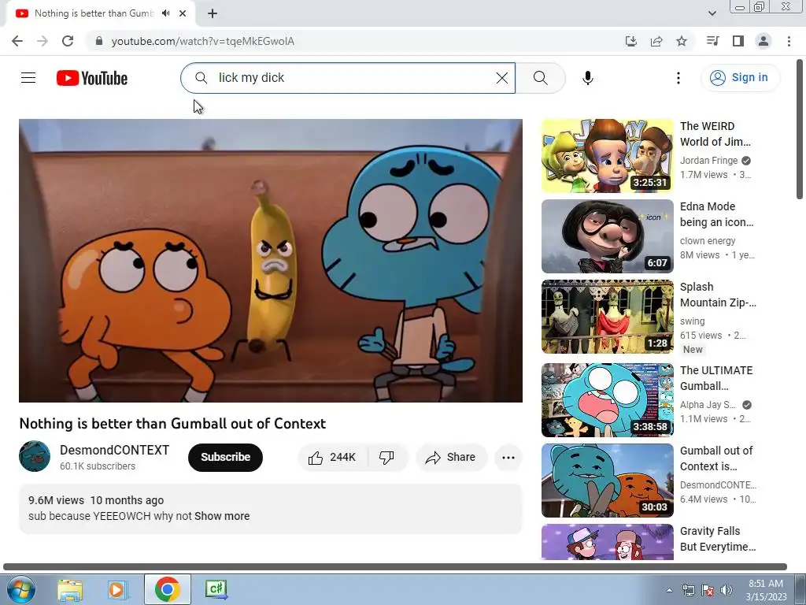Click The WEIRD World of Jim title
This screenshot has height=605, width=806.
click(715, 134)
